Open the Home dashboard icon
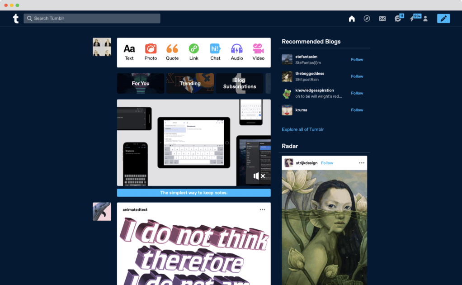 coord(352,19)
